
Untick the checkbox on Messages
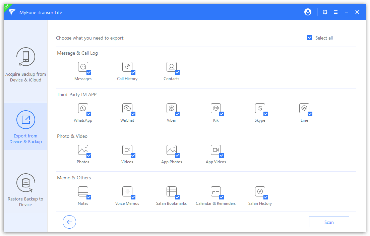pos(89,72)
